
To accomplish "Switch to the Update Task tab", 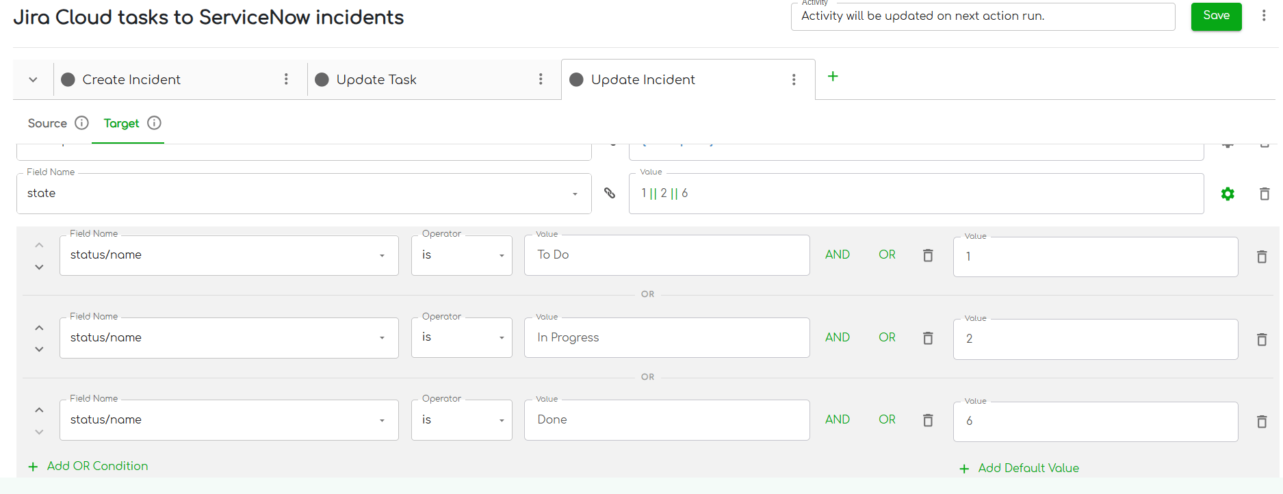I will pos(376,79).
